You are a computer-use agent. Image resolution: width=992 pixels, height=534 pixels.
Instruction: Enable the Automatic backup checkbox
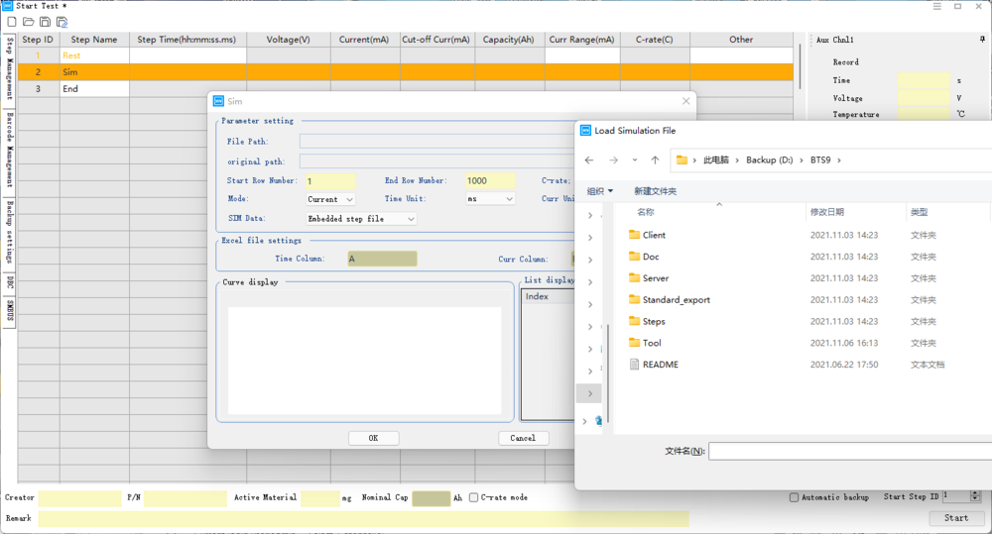(794, 497)
